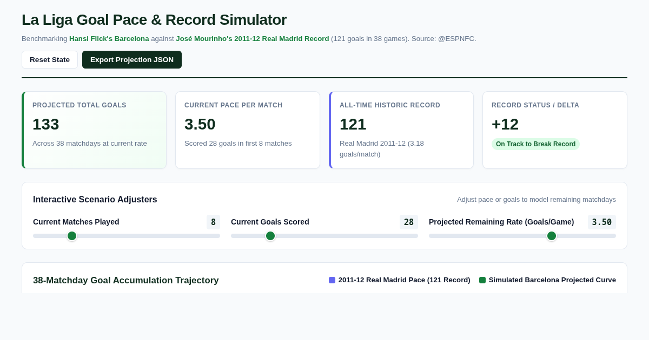Click the Hansi Flick's Barcelona text
Viewport: 649px width, 340px height.
109,39
